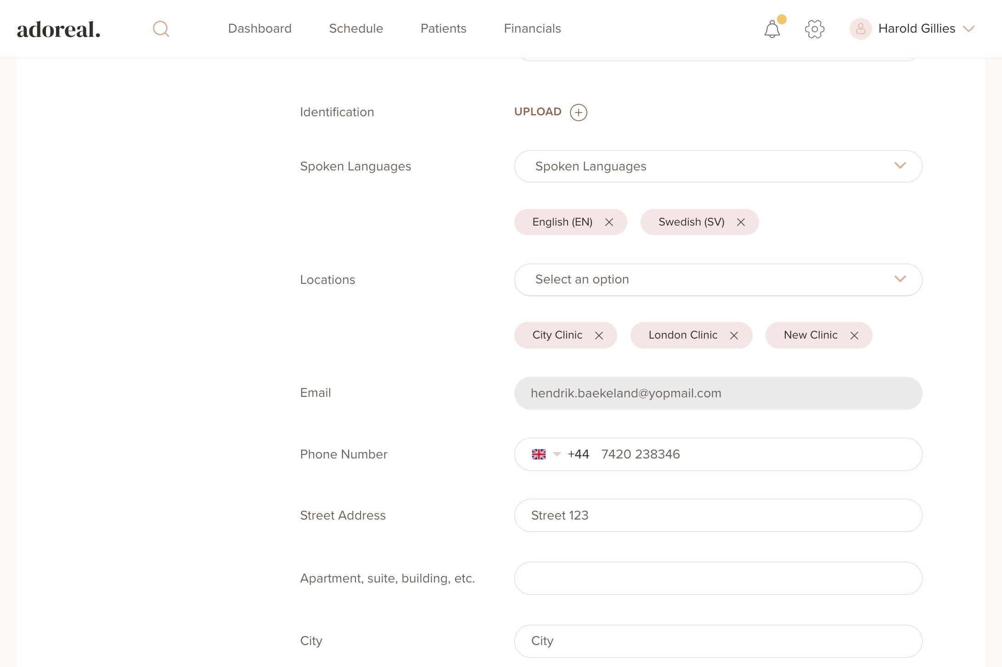The width and height of the screenshot is (1002, 667).
Task: Click the adoreal logo
Action: [58, 29]
